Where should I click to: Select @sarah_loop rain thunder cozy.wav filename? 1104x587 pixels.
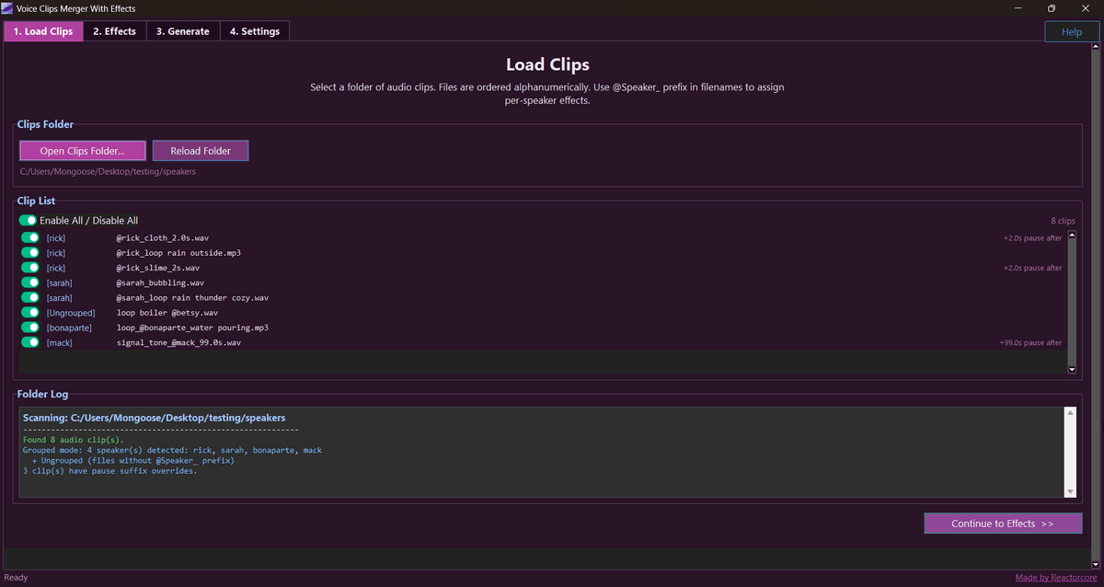192,298
